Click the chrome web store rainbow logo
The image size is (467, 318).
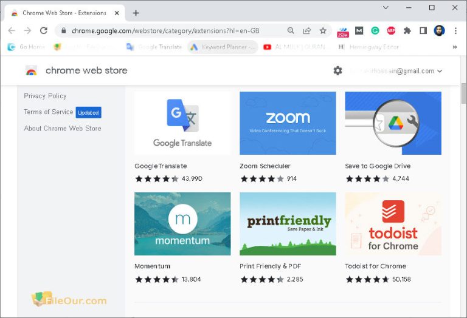[31, 70]
